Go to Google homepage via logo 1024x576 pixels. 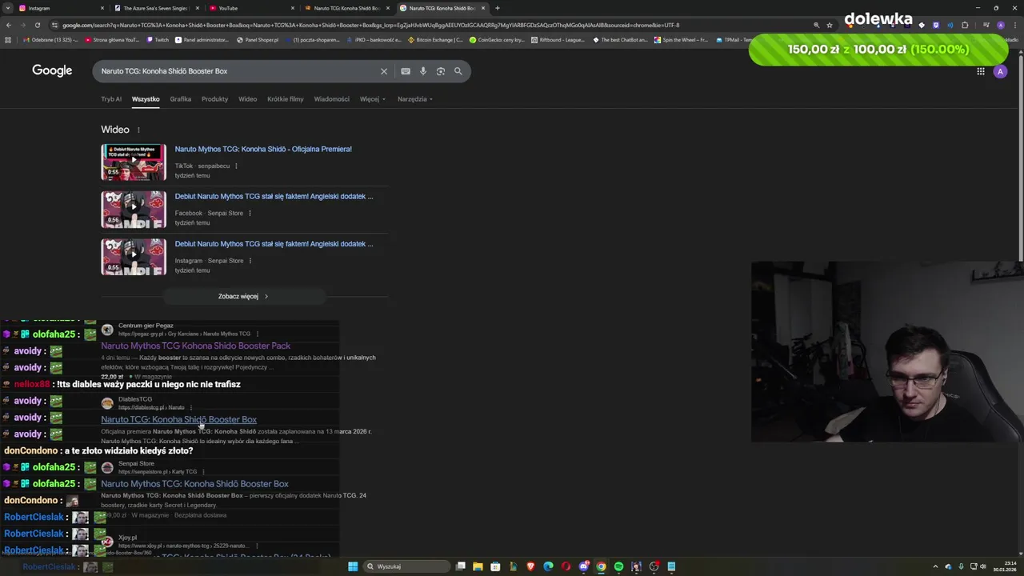(52, 70)
